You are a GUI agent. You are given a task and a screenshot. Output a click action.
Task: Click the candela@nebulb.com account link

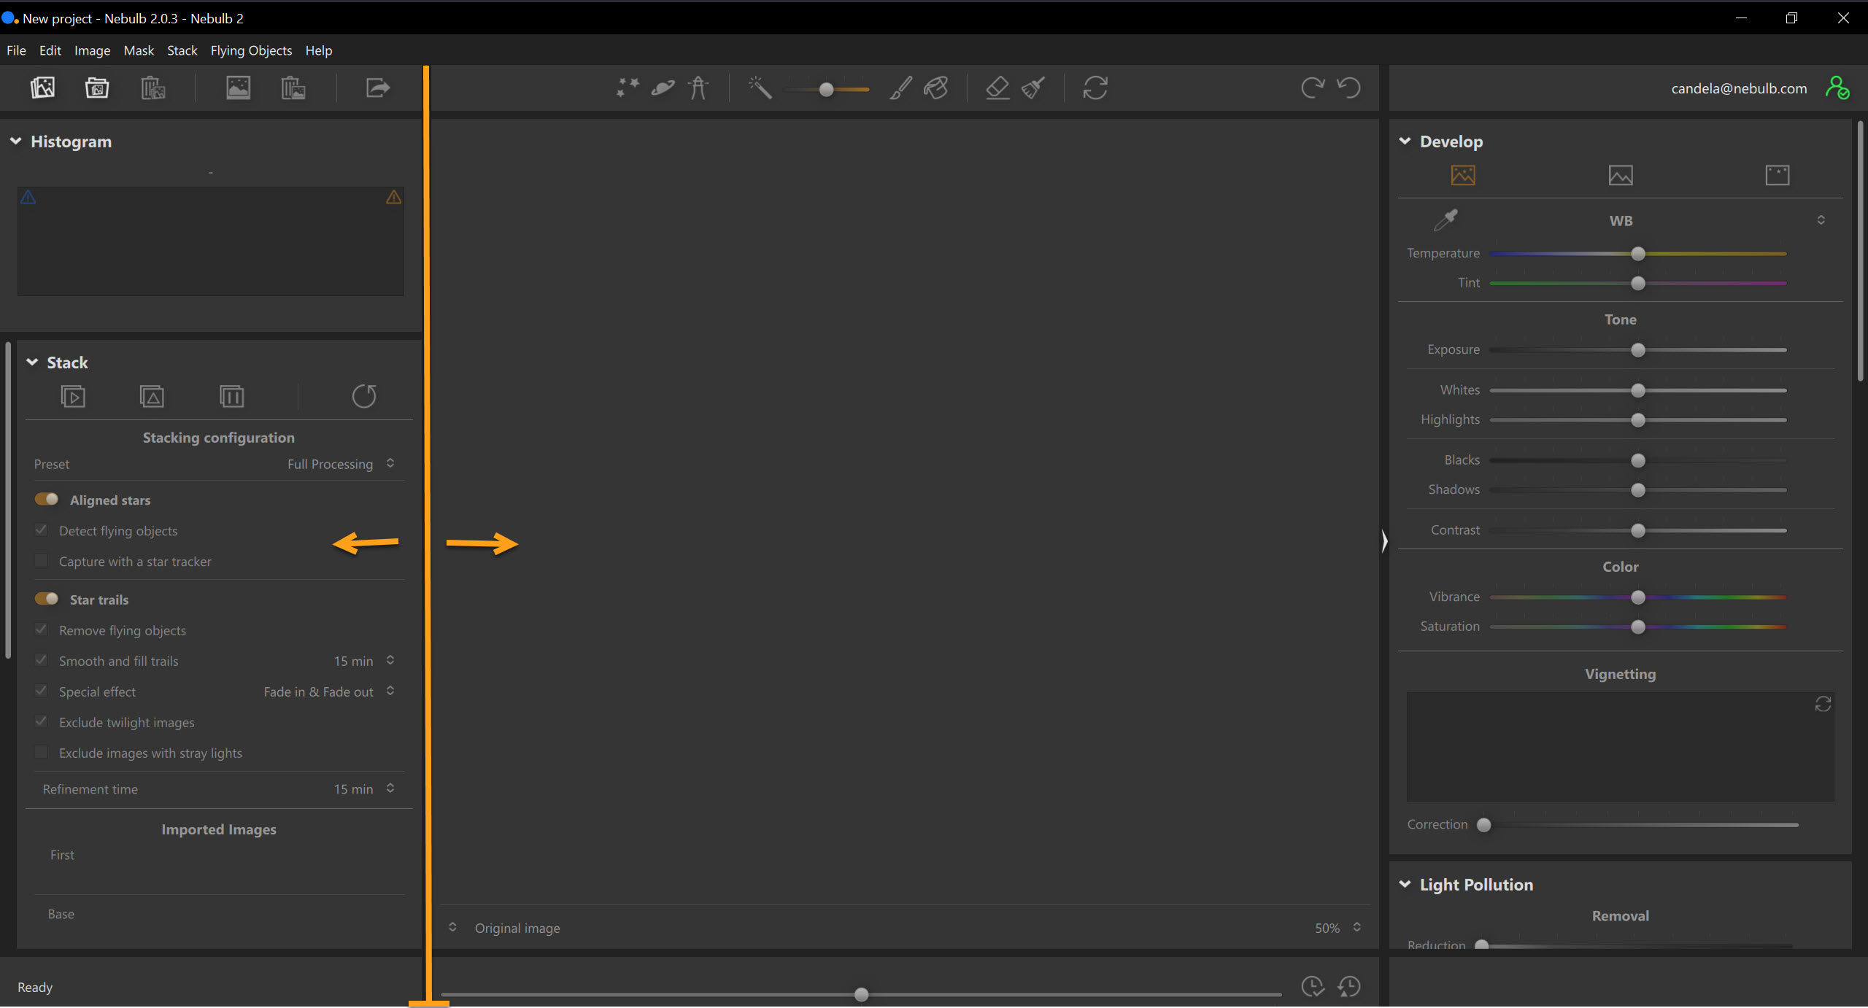pos(1739,88)
